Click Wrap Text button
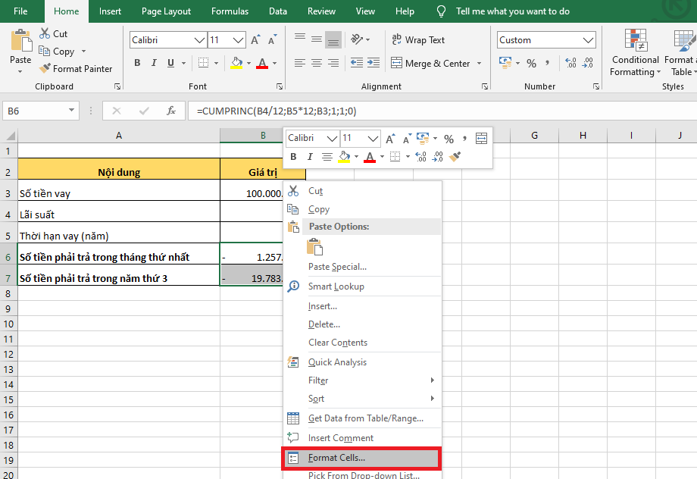The height and width of the screenshot is (479, 697). [418, 40]
